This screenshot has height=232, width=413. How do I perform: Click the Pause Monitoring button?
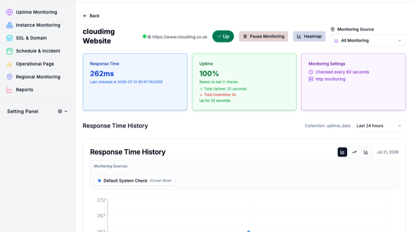[x=263, y=36]
